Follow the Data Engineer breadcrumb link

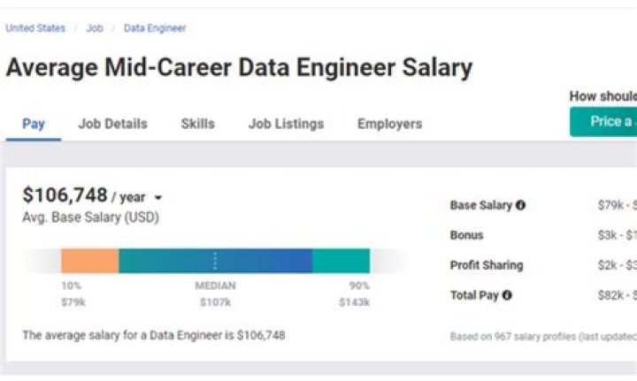pyautogui.click(x=155, y=28)
